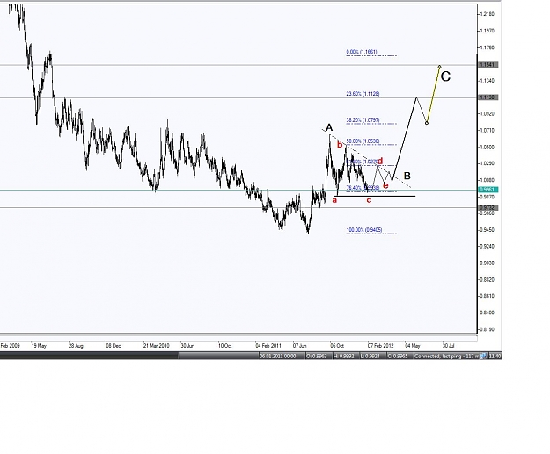Viewport: 550px width, 454px height.
Task: Click the 1.0500 price axis label
Action: (x=487, y=147)
